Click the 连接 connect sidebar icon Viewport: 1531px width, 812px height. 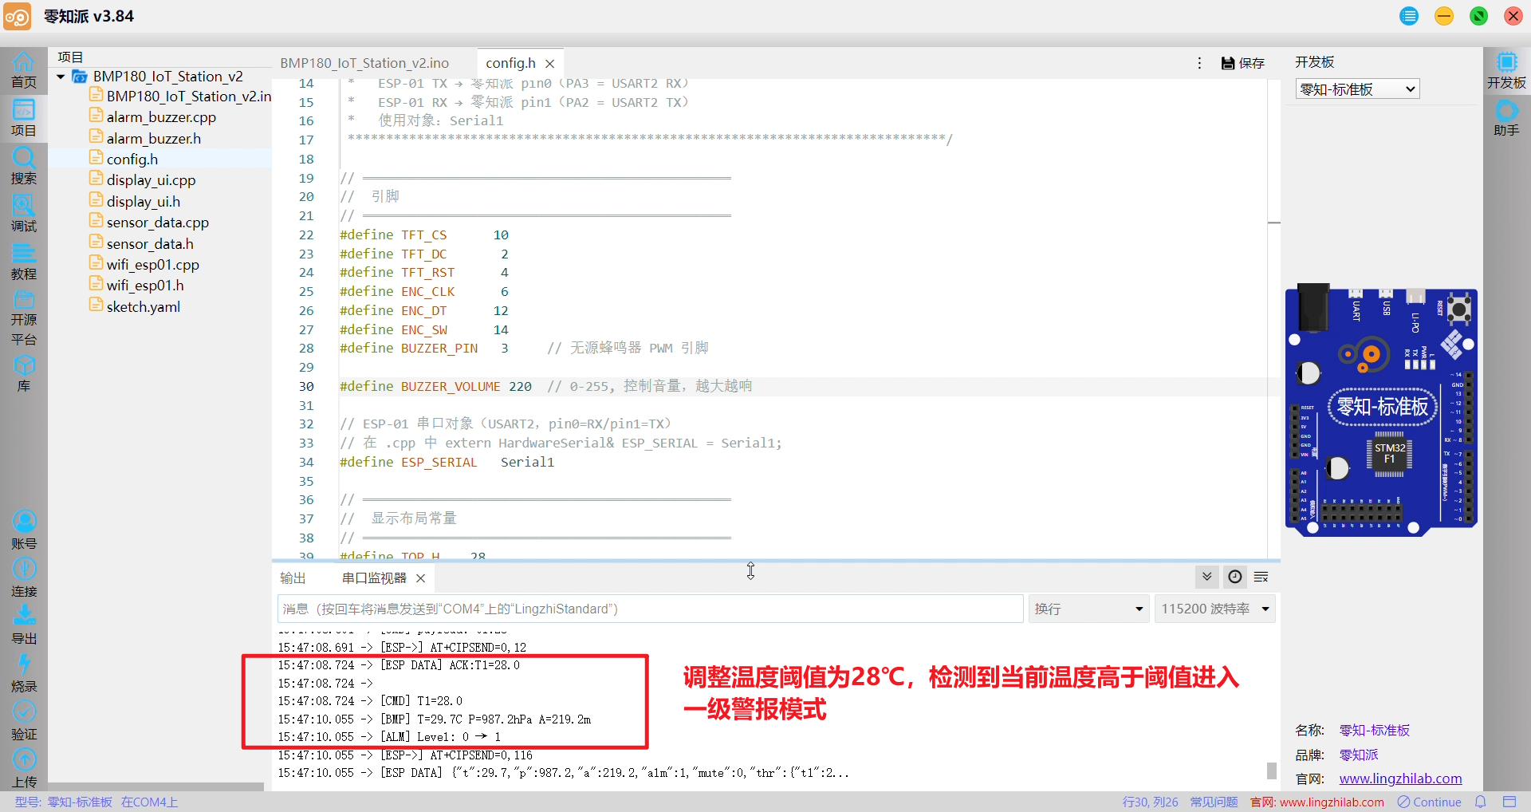24,579
